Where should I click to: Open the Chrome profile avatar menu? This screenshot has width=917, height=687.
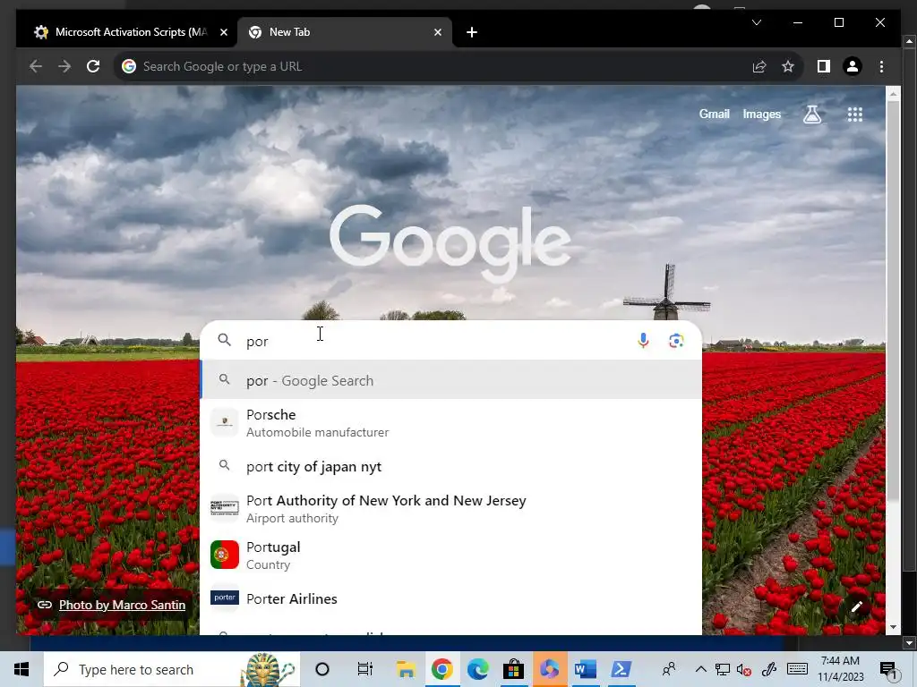click(x=853, y=66)
